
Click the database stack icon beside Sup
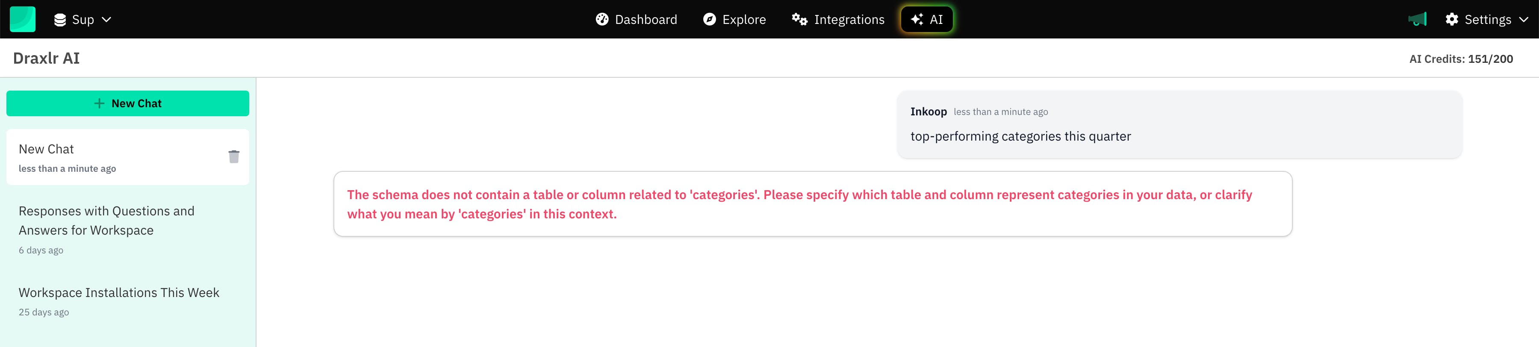[x=60, y=20]
